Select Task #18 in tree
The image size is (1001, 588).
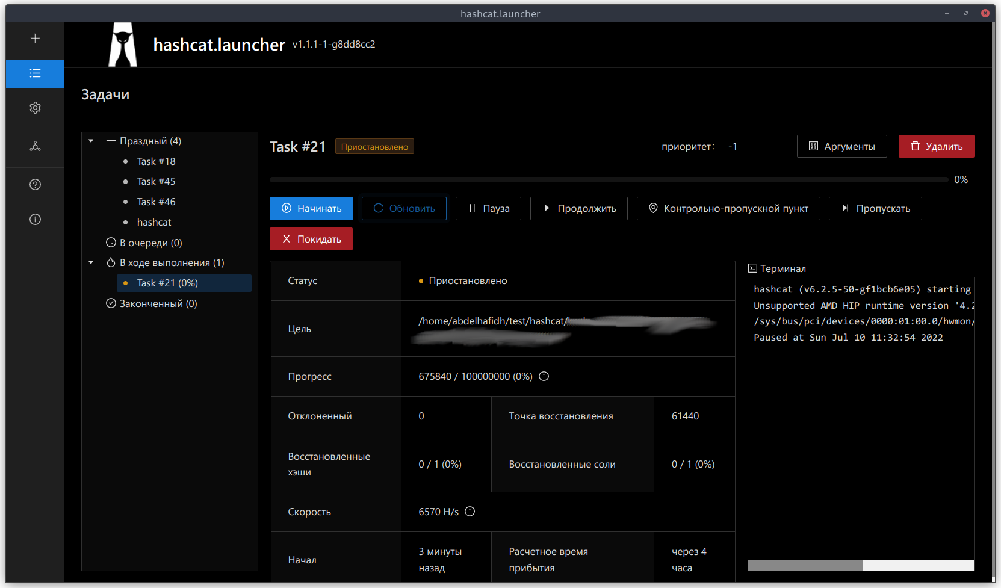tap(156, 161)
